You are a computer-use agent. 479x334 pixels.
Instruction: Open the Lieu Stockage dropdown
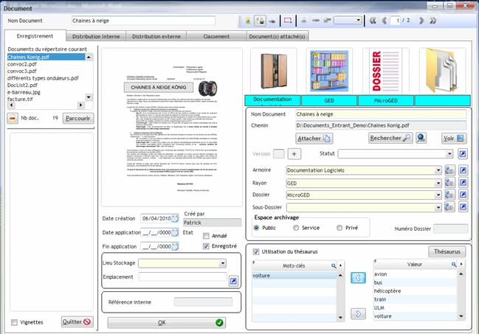pyautogui.click(x=223, y=262)
